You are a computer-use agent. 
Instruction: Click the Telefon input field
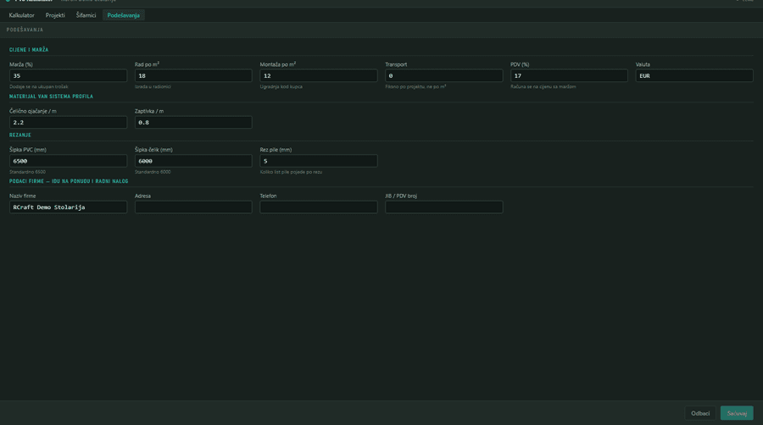318,207
